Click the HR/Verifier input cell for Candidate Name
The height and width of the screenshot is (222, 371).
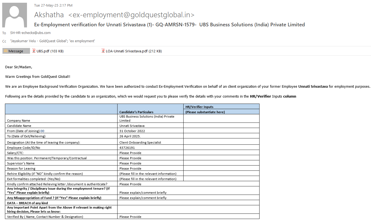click(x=221, y=126)
